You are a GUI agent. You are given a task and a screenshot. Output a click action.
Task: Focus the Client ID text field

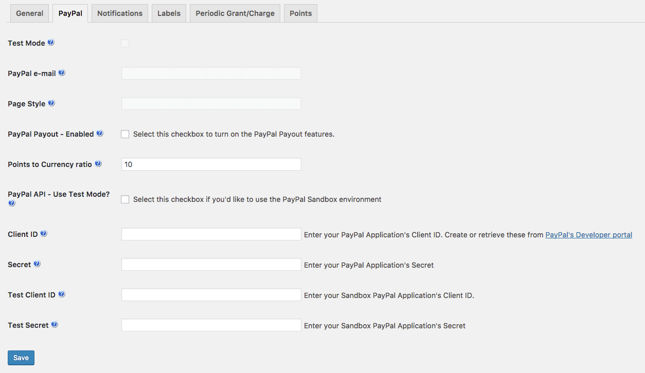coord(211,234)
